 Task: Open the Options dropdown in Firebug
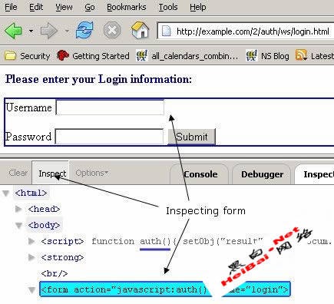pos(91,173)
